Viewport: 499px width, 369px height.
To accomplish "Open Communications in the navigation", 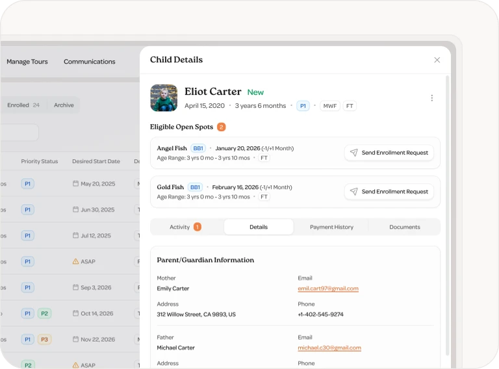I will click(x=90, y=62).
